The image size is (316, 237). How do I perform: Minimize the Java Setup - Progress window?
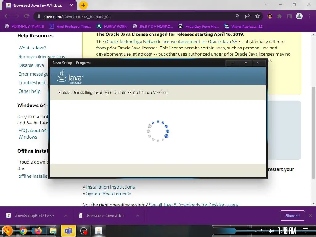point(232,63)
